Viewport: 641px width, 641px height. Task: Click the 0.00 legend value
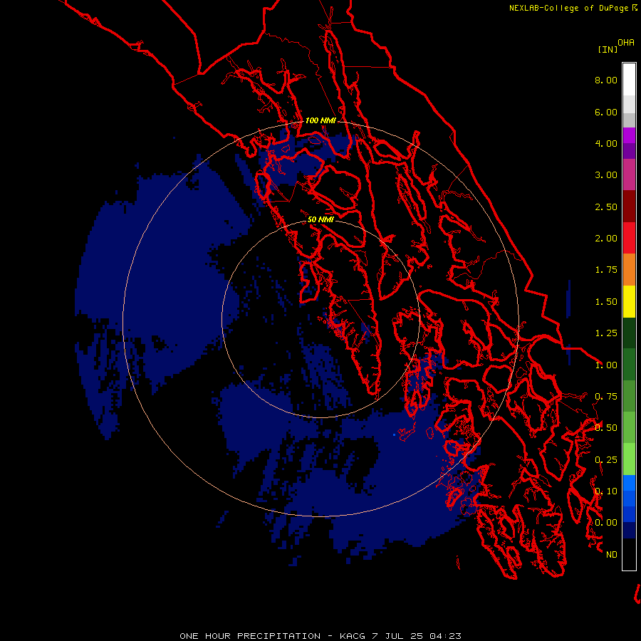tap(606, 523)
